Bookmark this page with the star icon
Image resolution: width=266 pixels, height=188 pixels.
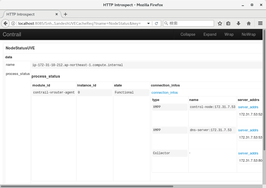(x=220, y=23)
